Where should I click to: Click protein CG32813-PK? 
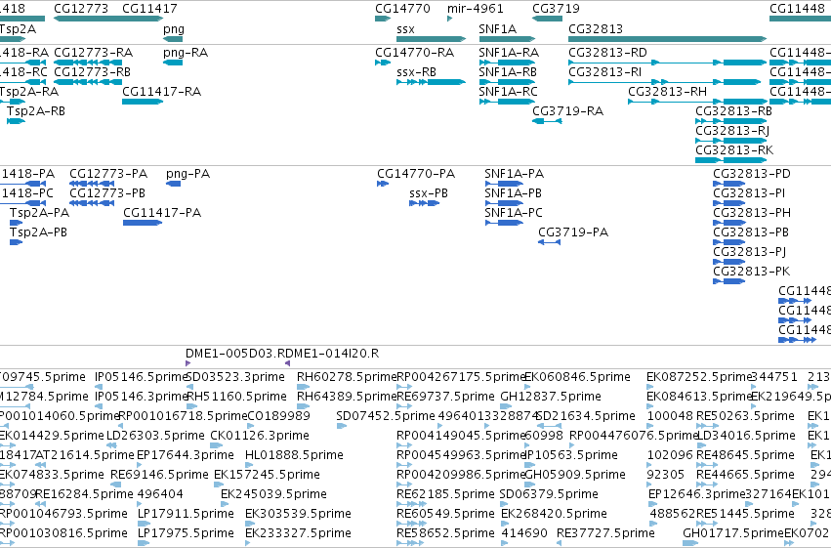(752, 272)
